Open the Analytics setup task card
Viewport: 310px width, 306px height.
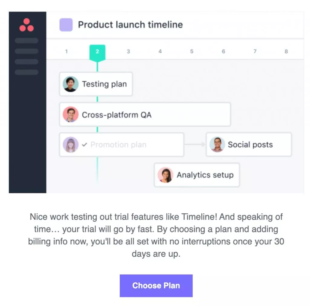[205, 175]
